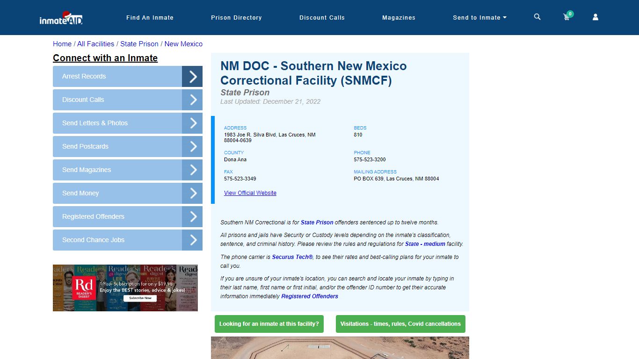Image resolution: width=639 pixels, height=359 pixels.
Task: Open Find An Inmate menu item
Action: point(150,18)
